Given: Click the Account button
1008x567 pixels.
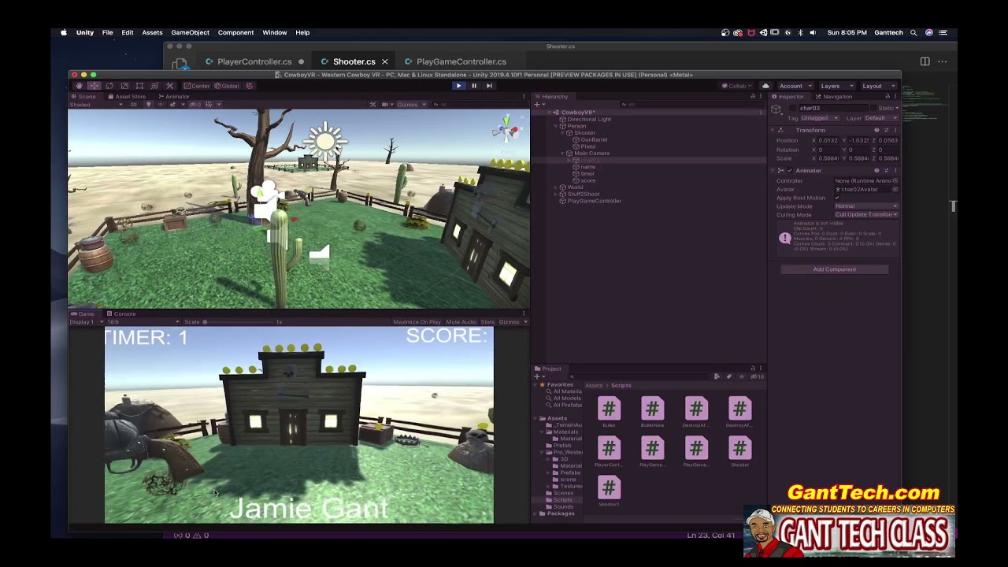Looking at the screenshot, I should click(795, 86).
